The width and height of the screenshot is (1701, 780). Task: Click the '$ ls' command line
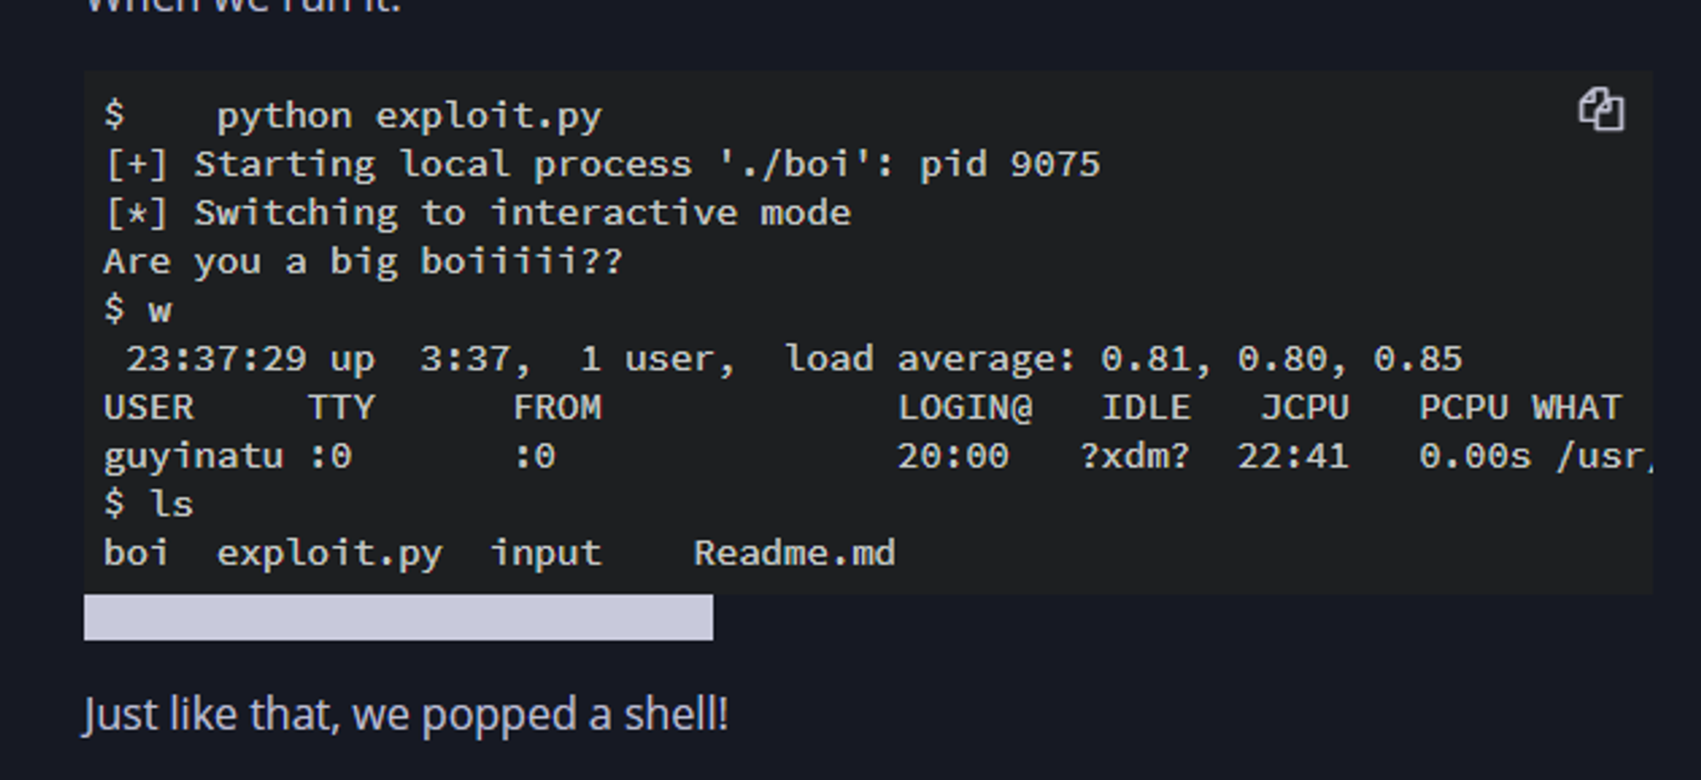(x=150, y=504)
